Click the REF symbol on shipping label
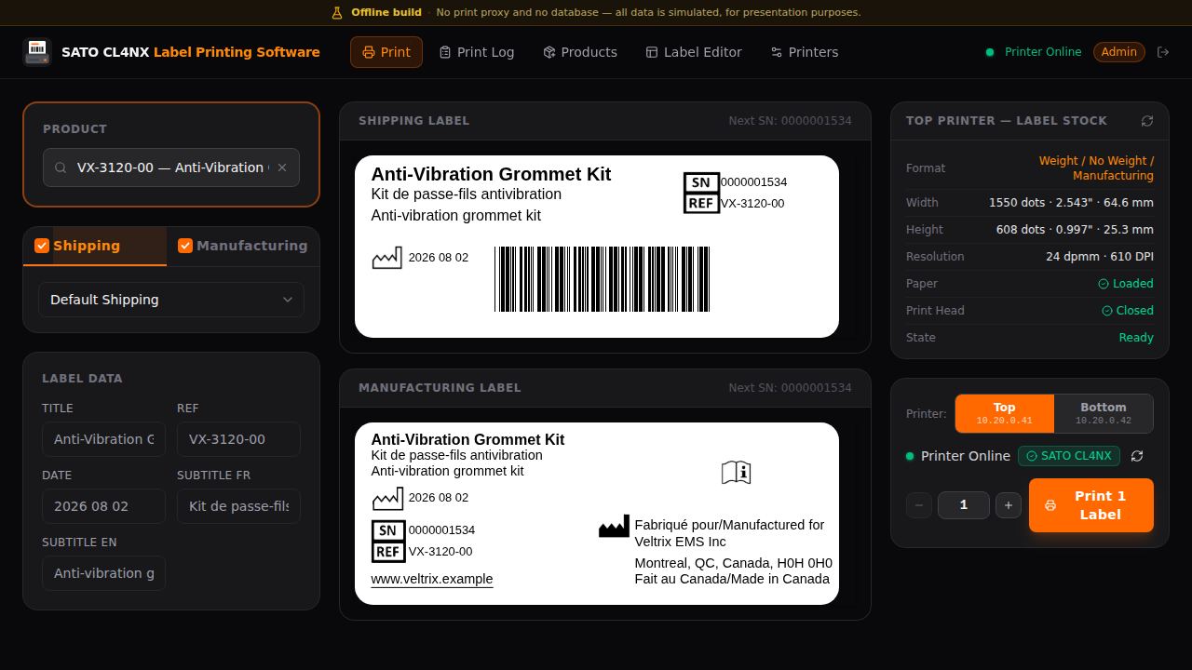The height and width of the screenshot is (670, 1192). coord(701,203)
